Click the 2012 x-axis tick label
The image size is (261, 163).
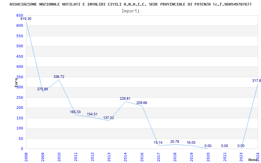[x=92, y=157]
